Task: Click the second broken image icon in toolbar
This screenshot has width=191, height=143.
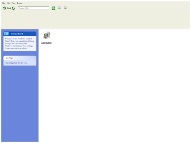Action: 65,8
